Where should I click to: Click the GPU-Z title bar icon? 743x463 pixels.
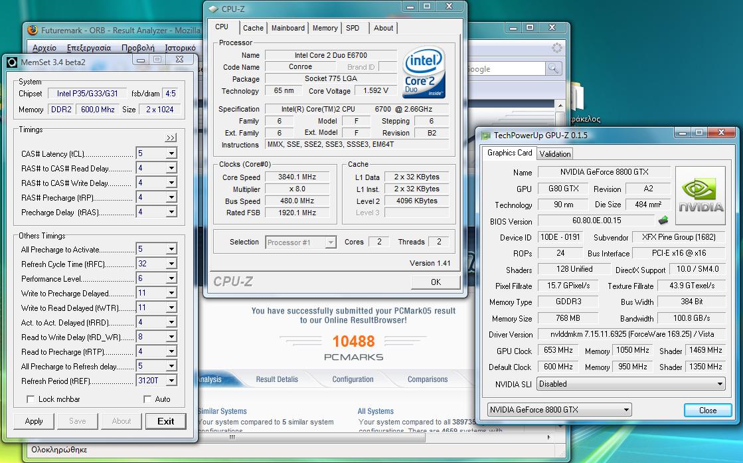tap(485, 136)
